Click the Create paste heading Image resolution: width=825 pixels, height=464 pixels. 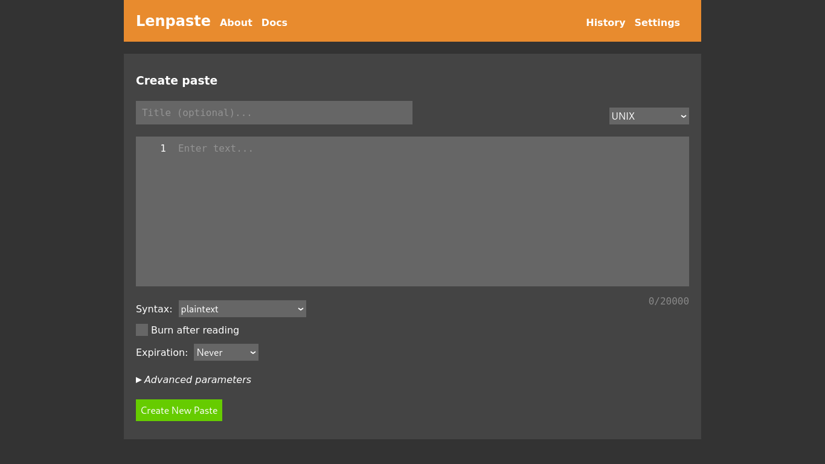pos(176,80)
